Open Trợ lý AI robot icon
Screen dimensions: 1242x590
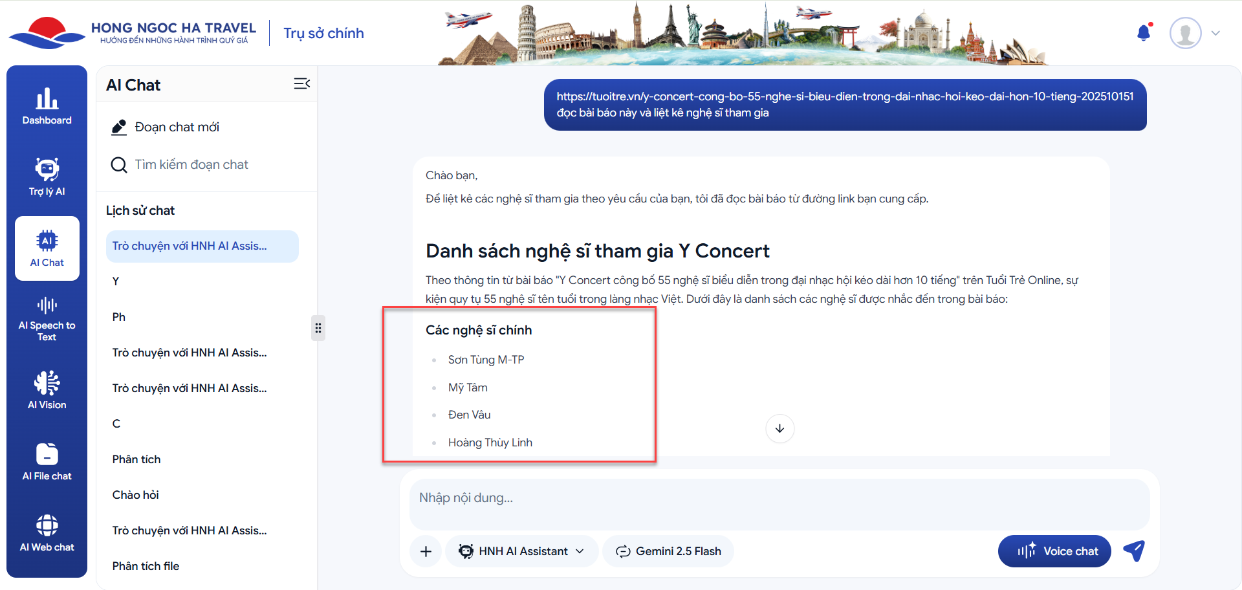click(x=47, y=176)
